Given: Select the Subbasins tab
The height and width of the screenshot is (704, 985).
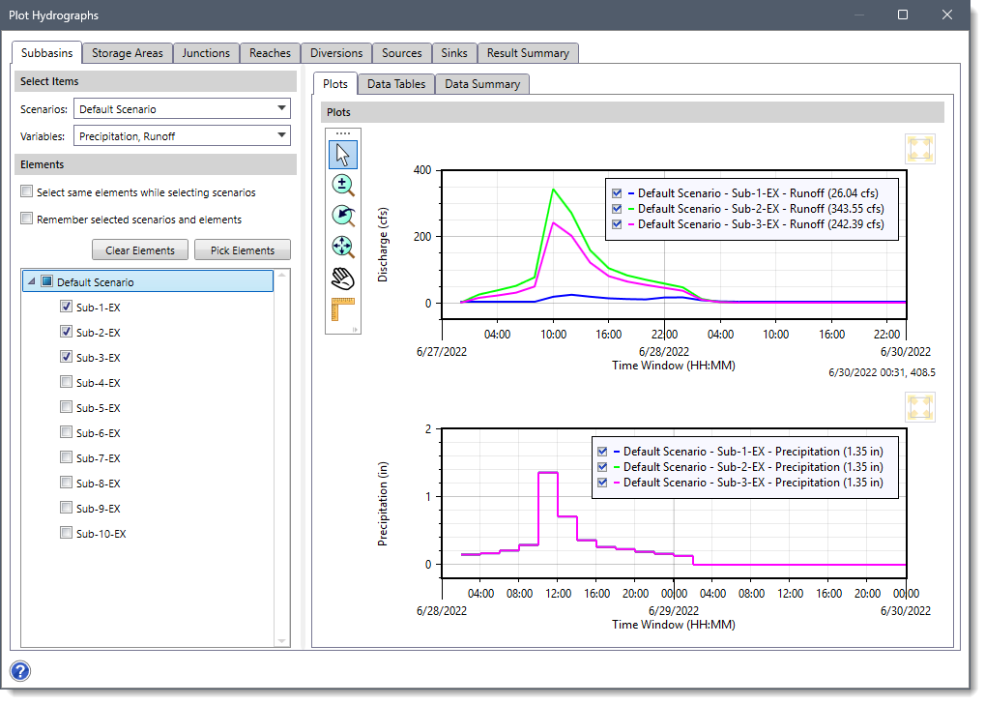Looking at the screenshot, I should point(46,53).
